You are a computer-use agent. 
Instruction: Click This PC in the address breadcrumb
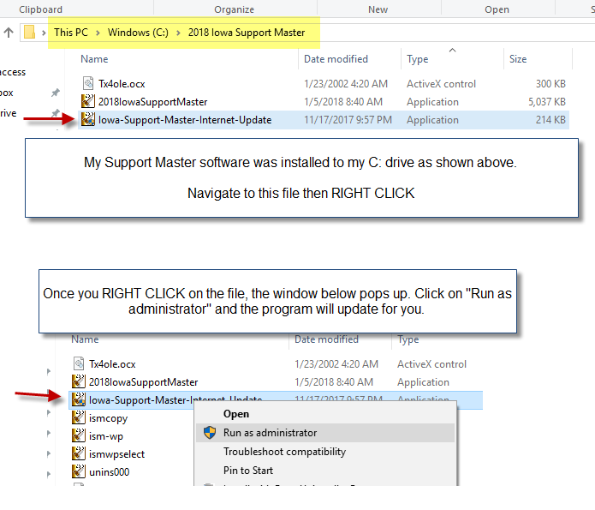click(71, 33)
